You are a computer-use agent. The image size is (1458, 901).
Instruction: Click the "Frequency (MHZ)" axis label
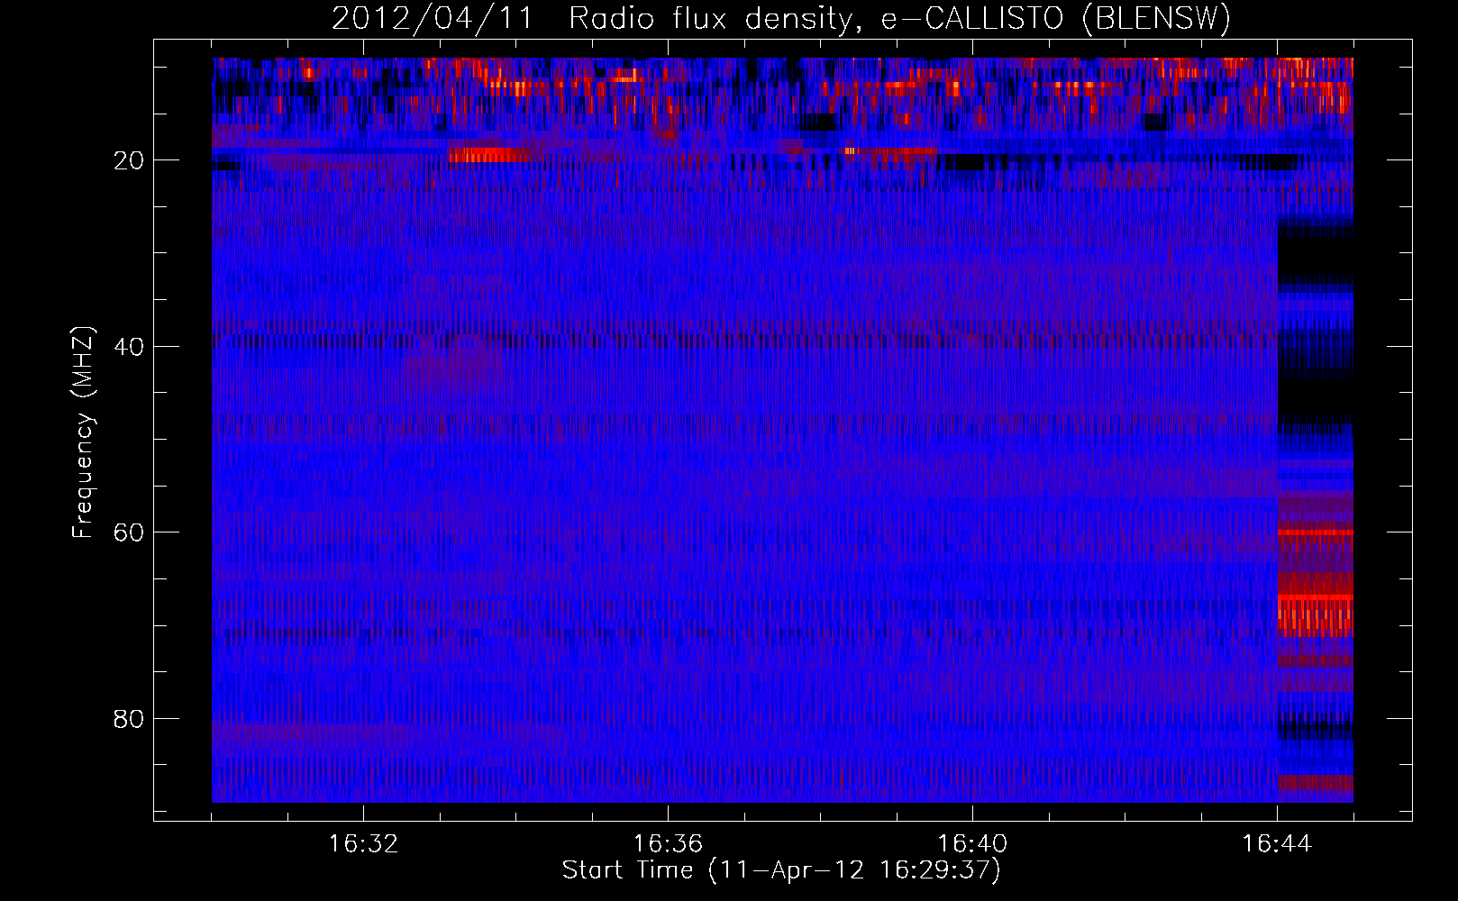click(83, 432)
